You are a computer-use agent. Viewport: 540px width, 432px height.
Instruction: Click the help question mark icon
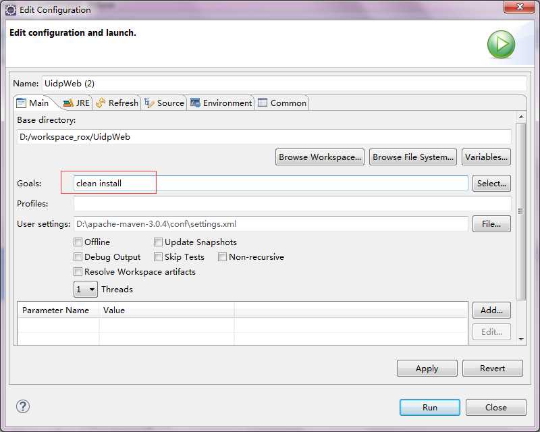click(x=23, y=406)
